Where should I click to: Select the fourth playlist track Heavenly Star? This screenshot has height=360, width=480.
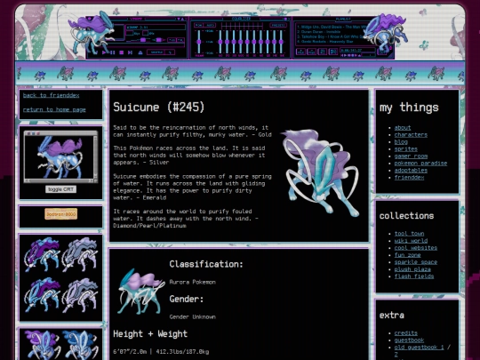[325, 42]
